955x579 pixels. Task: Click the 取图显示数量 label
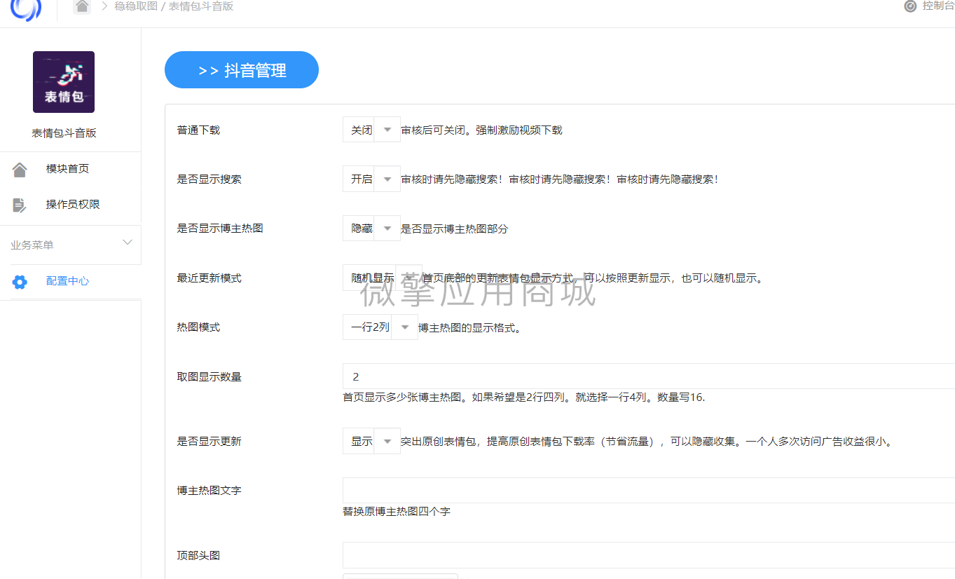tap(209, 377)
